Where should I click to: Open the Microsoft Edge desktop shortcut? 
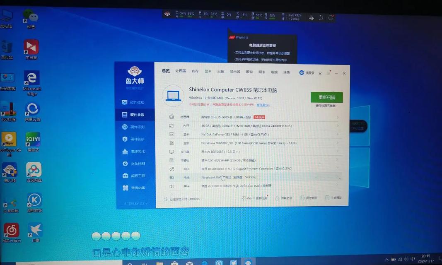(31, 83)
